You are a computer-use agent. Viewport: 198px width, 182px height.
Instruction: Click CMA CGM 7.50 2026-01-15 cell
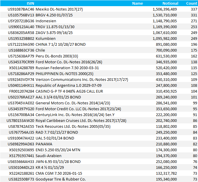[x=59, y=174]
